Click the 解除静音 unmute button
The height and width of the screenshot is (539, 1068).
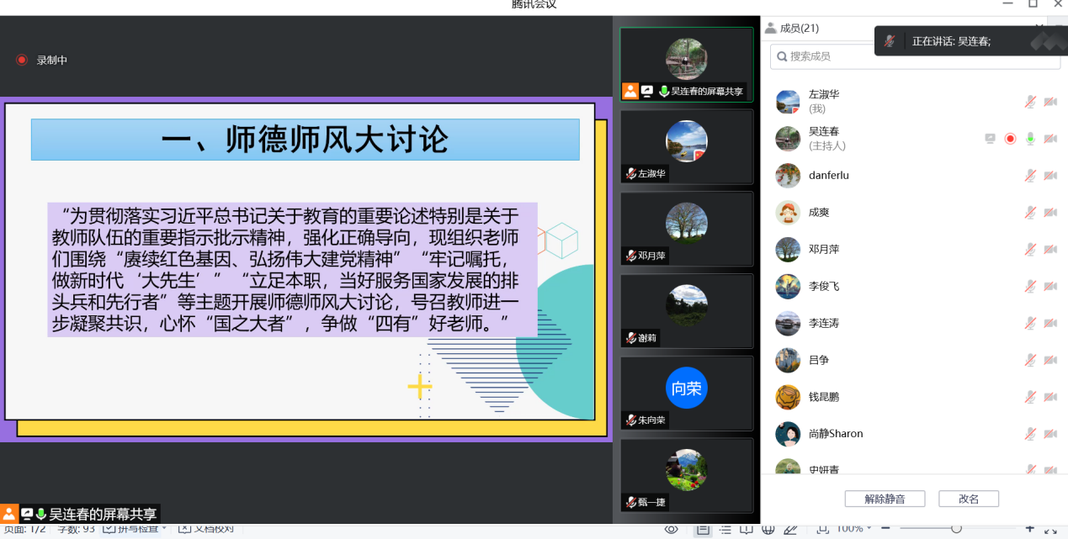point(885,499)
